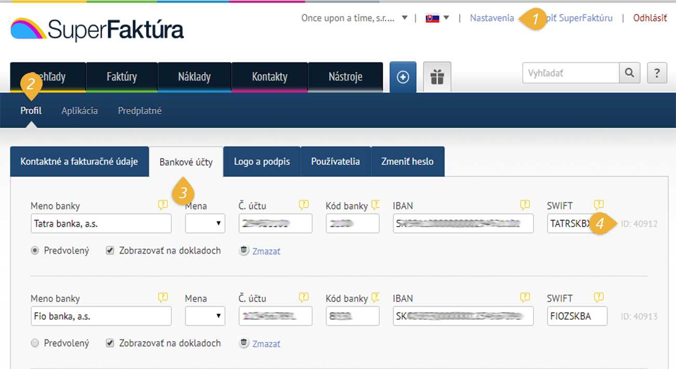The width and height of the screenshot is (676, 369).
Task: Show IBAN help hint in Tatra banka row
Action: 525,205
